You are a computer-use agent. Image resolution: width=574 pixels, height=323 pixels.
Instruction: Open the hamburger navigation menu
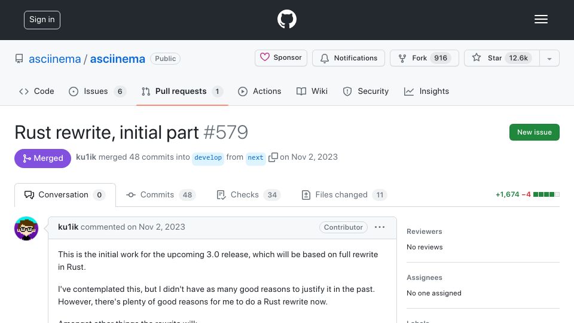(x=541, y=19)
